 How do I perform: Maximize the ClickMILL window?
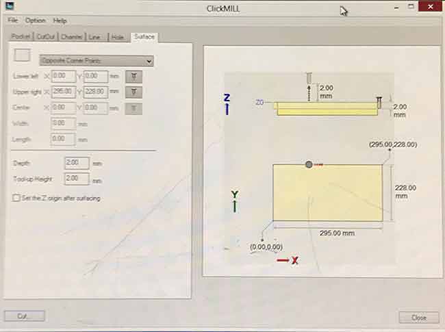click(x=411, y=6)
